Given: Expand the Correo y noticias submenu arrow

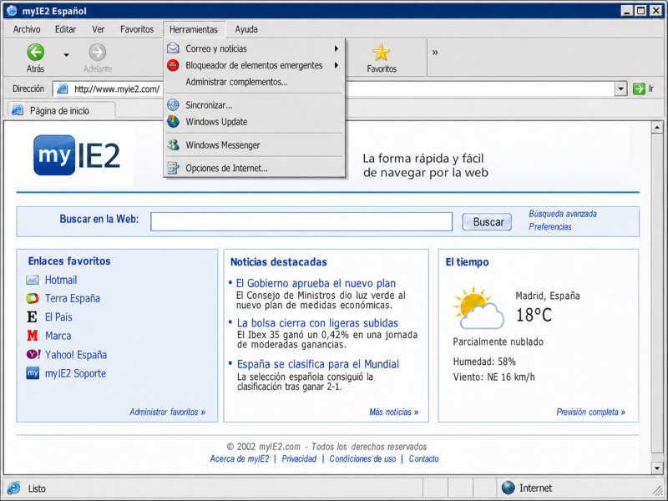Looking at the screenshot, I should [337, 48].
